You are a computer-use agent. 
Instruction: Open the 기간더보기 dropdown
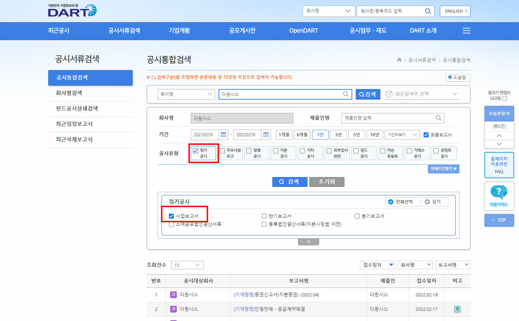(x=402, y=134)
